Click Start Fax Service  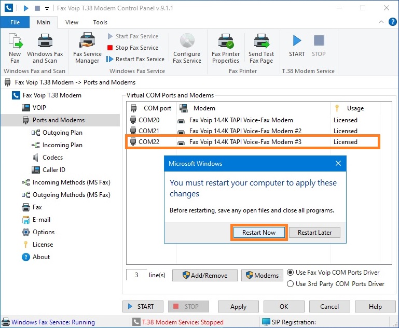[x=133, y=36]
